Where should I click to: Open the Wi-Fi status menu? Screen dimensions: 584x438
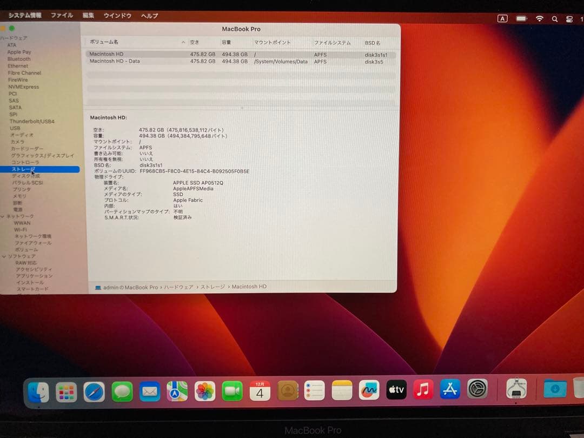pos(539,18)
